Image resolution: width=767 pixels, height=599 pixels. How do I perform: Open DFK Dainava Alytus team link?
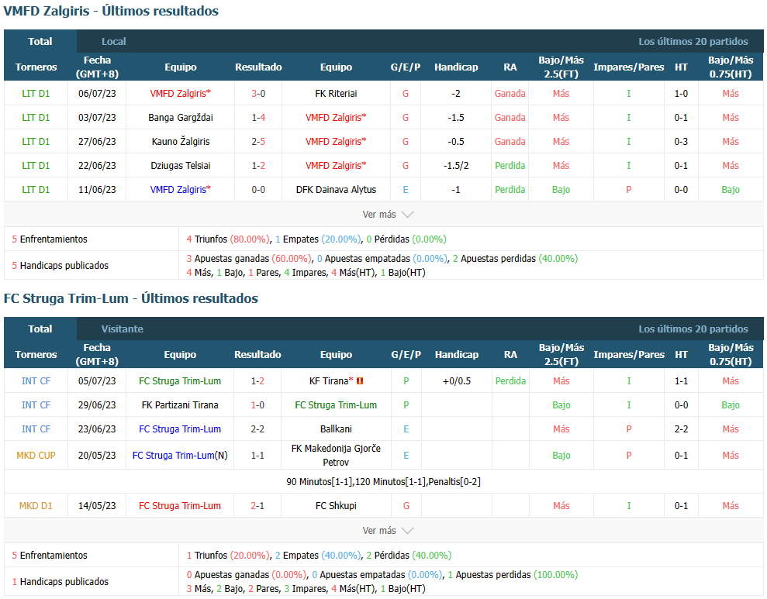(336, 189)
